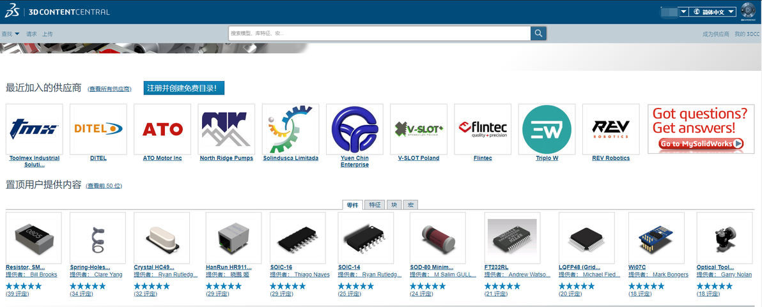Switch to the 特征 tab

[374, 205]
